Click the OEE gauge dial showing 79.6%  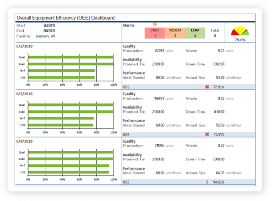click(240, 32)
